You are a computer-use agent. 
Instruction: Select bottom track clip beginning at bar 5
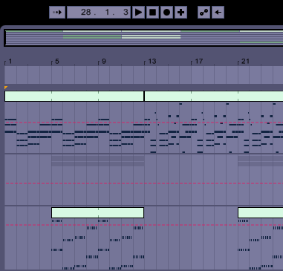click(97, 212)
